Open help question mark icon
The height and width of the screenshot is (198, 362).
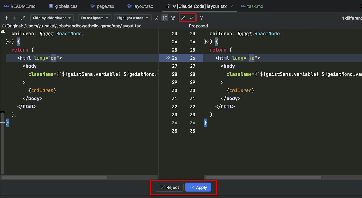point(201,18)
